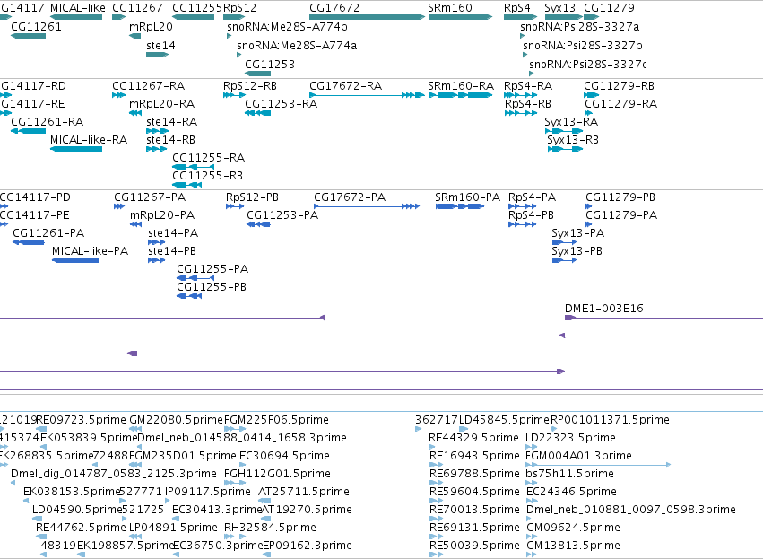The width and height of the screenshot is (763, 559).
Task: Open snoRNA:Psi28S-3327b feature label
Action: (583, 46)
